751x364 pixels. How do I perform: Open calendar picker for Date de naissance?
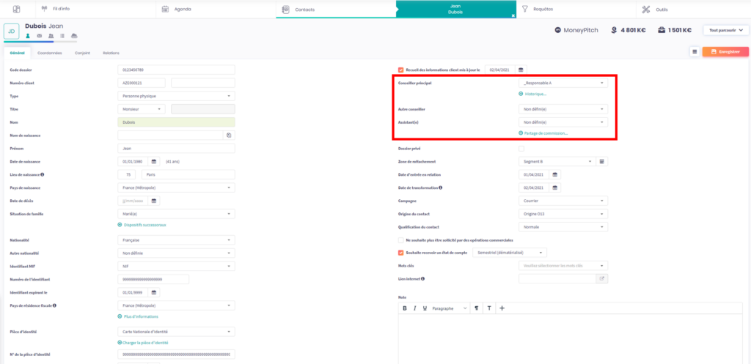(154, 161)
